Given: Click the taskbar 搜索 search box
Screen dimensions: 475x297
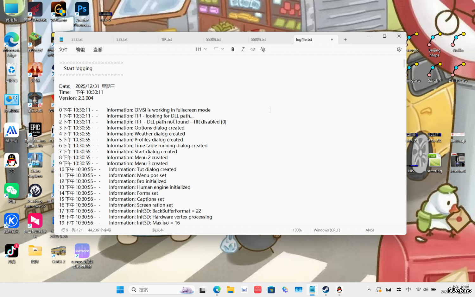Looking at the screenshot, I should coord(162,290).
